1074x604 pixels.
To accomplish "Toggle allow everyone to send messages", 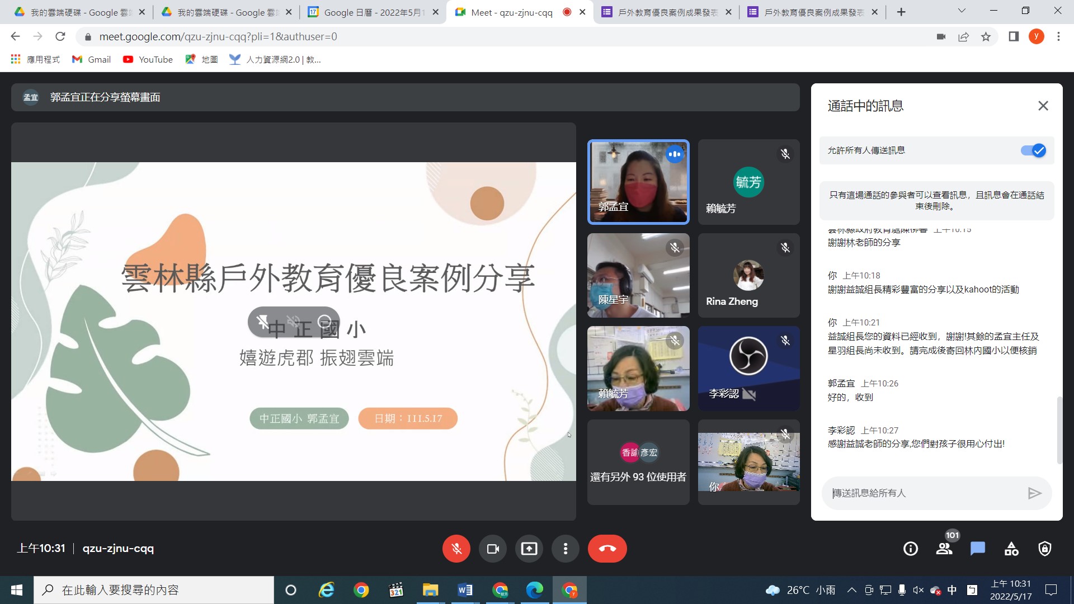I will click(1033, 150).
